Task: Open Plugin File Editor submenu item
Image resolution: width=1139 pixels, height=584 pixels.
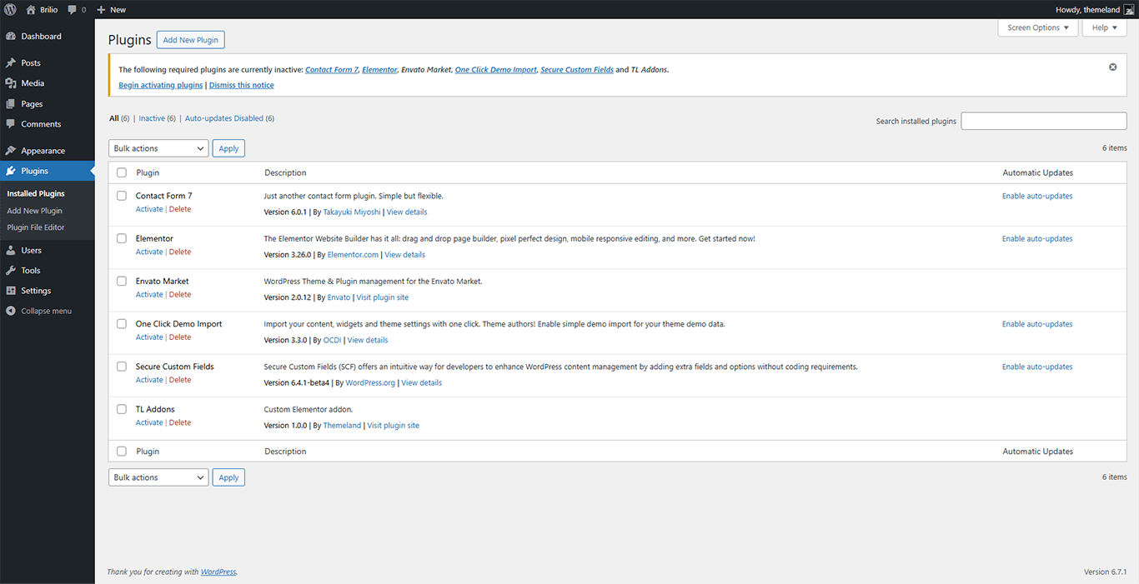Action: [x=36, y=227]
